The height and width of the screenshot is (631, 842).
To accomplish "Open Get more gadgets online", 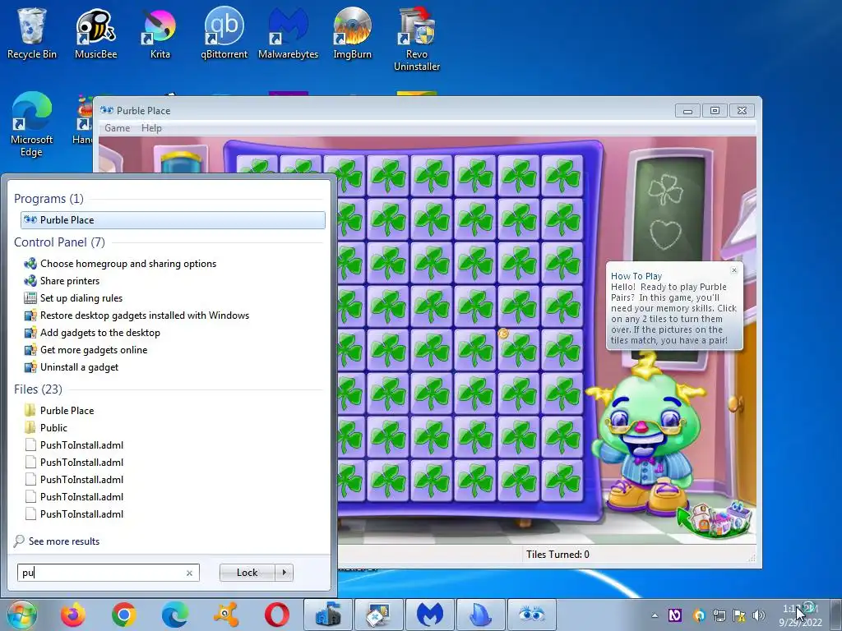I will pos(94,349).
